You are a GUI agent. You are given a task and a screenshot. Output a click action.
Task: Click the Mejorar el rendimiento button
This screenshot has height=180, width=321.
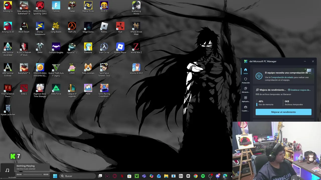click(283, 112)
